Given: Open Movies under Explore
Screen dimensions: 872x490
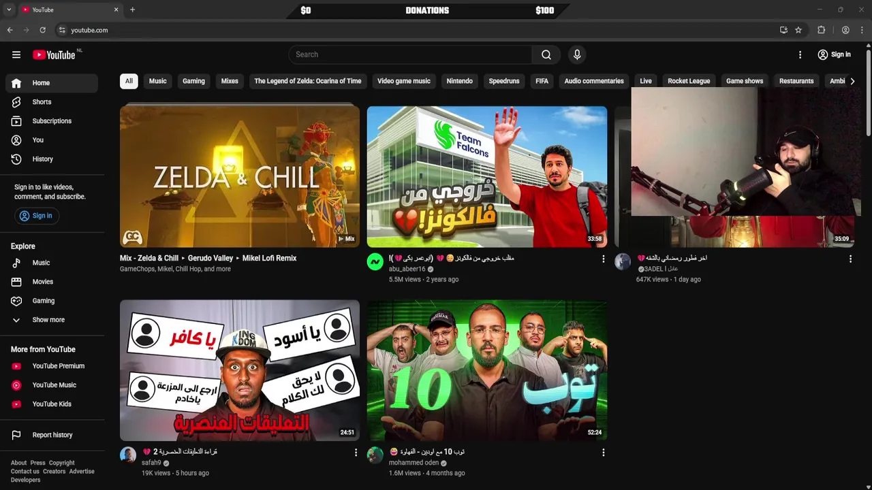Looking at the screenshot, I should tap(52, 282).
